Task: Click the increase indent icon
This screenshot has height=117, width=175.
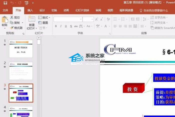Action: 137,19
